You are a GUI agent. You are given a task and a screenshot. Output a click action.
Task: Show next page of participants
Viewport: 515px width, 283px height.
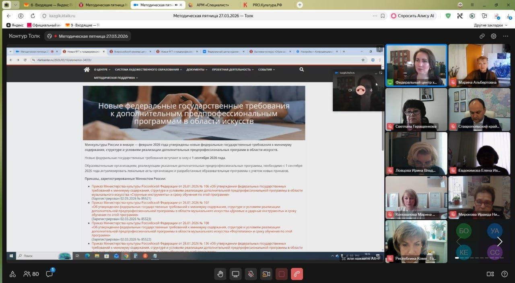pos(499,242)
